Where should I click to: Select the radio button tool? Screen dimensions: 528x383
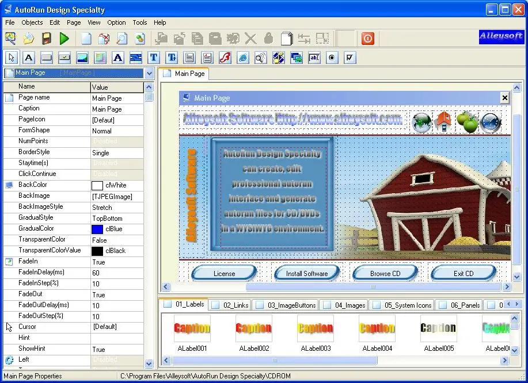(332, 58)
